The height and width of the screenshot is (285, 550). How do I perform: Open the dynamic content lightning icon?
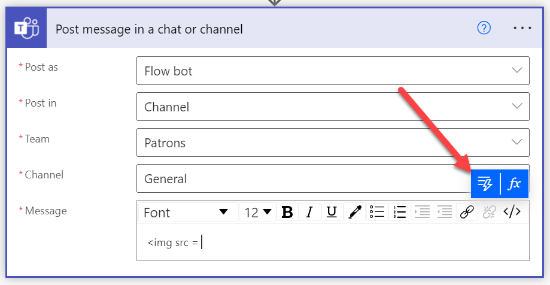coord(485,183)
